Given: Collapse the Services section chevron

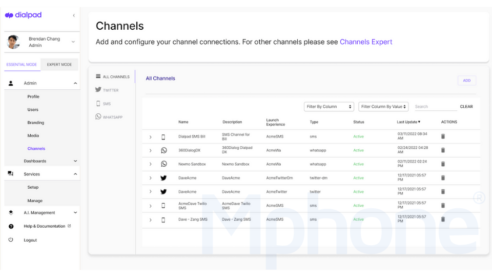Looking at the screenshot, I should (x=75, y=174).
